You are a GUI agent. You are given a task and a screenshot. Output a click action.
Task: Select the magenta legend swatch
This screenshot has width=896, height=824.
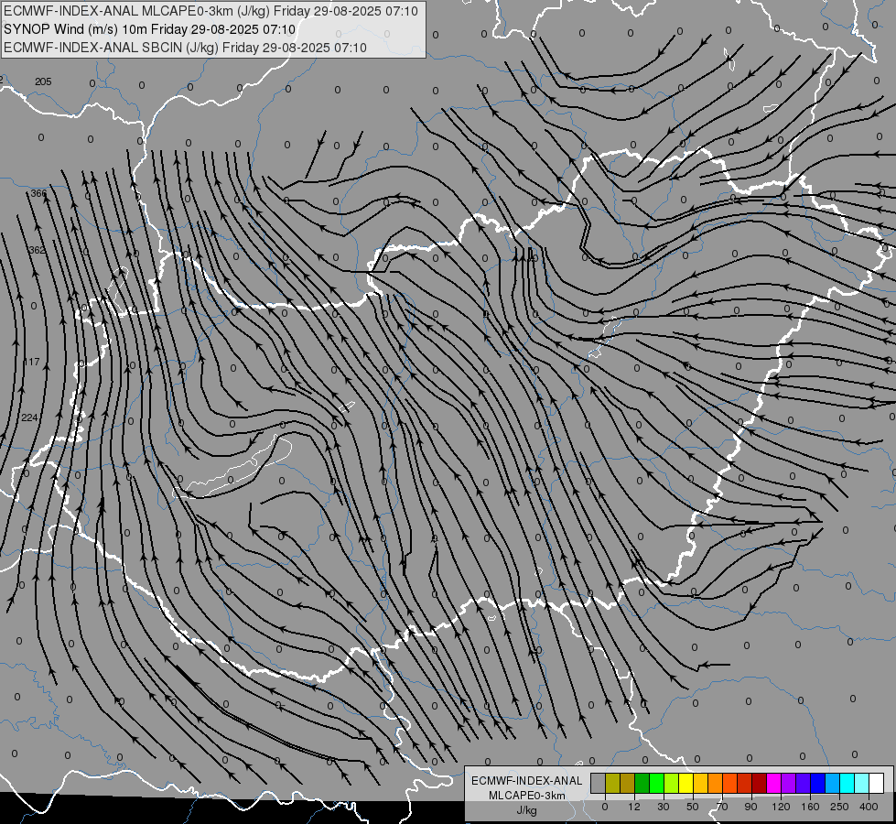(x=773, y=783)
